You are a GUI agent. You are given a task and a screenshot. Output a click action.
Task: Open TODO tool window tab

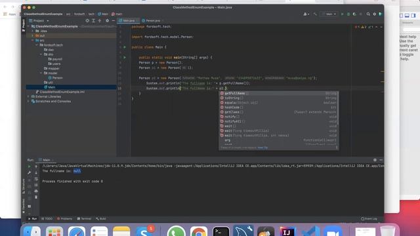[47, 218]
